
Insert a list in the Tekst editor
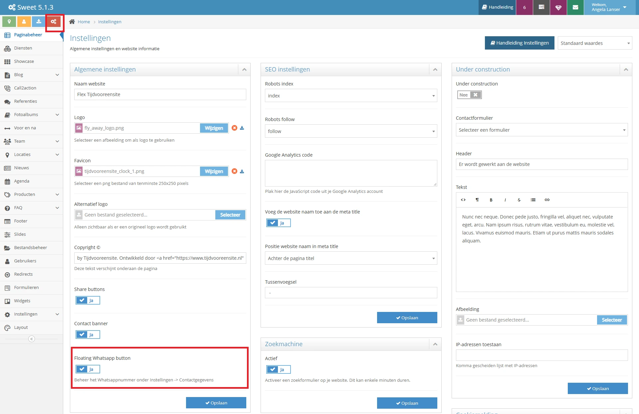pos(533,200)
